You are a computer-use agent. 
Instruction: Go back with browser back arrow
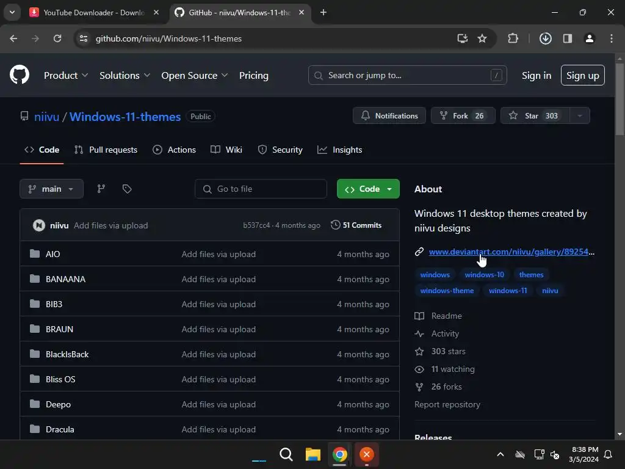tap(13, 38)
